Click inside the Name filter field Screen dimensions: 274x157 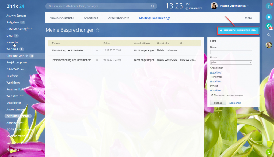pos(231,52)
